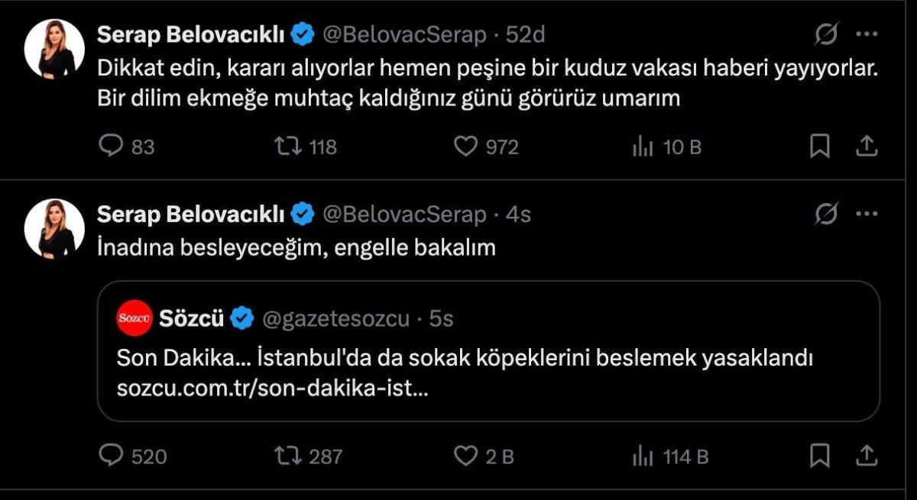The height and width of the screenshot is (500, 917).
Task: Open Serap Belovacıklı's profile picture in first tweet
Action: coord(54,49)
